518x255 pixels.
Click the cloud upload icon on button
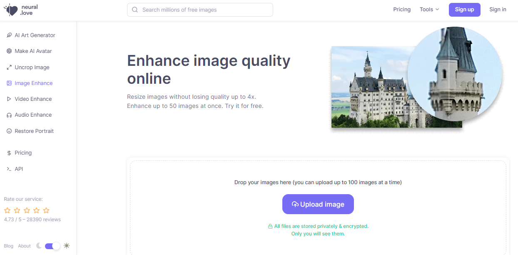(295, 205)
